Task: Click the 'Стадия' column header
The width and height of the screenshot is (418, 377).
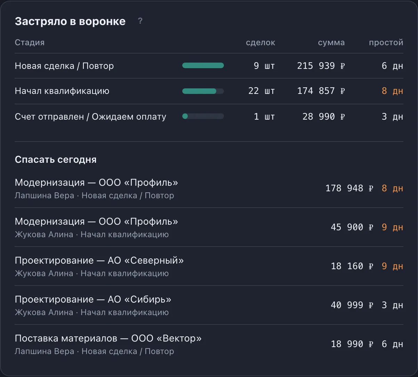Action: click(30, 43)
